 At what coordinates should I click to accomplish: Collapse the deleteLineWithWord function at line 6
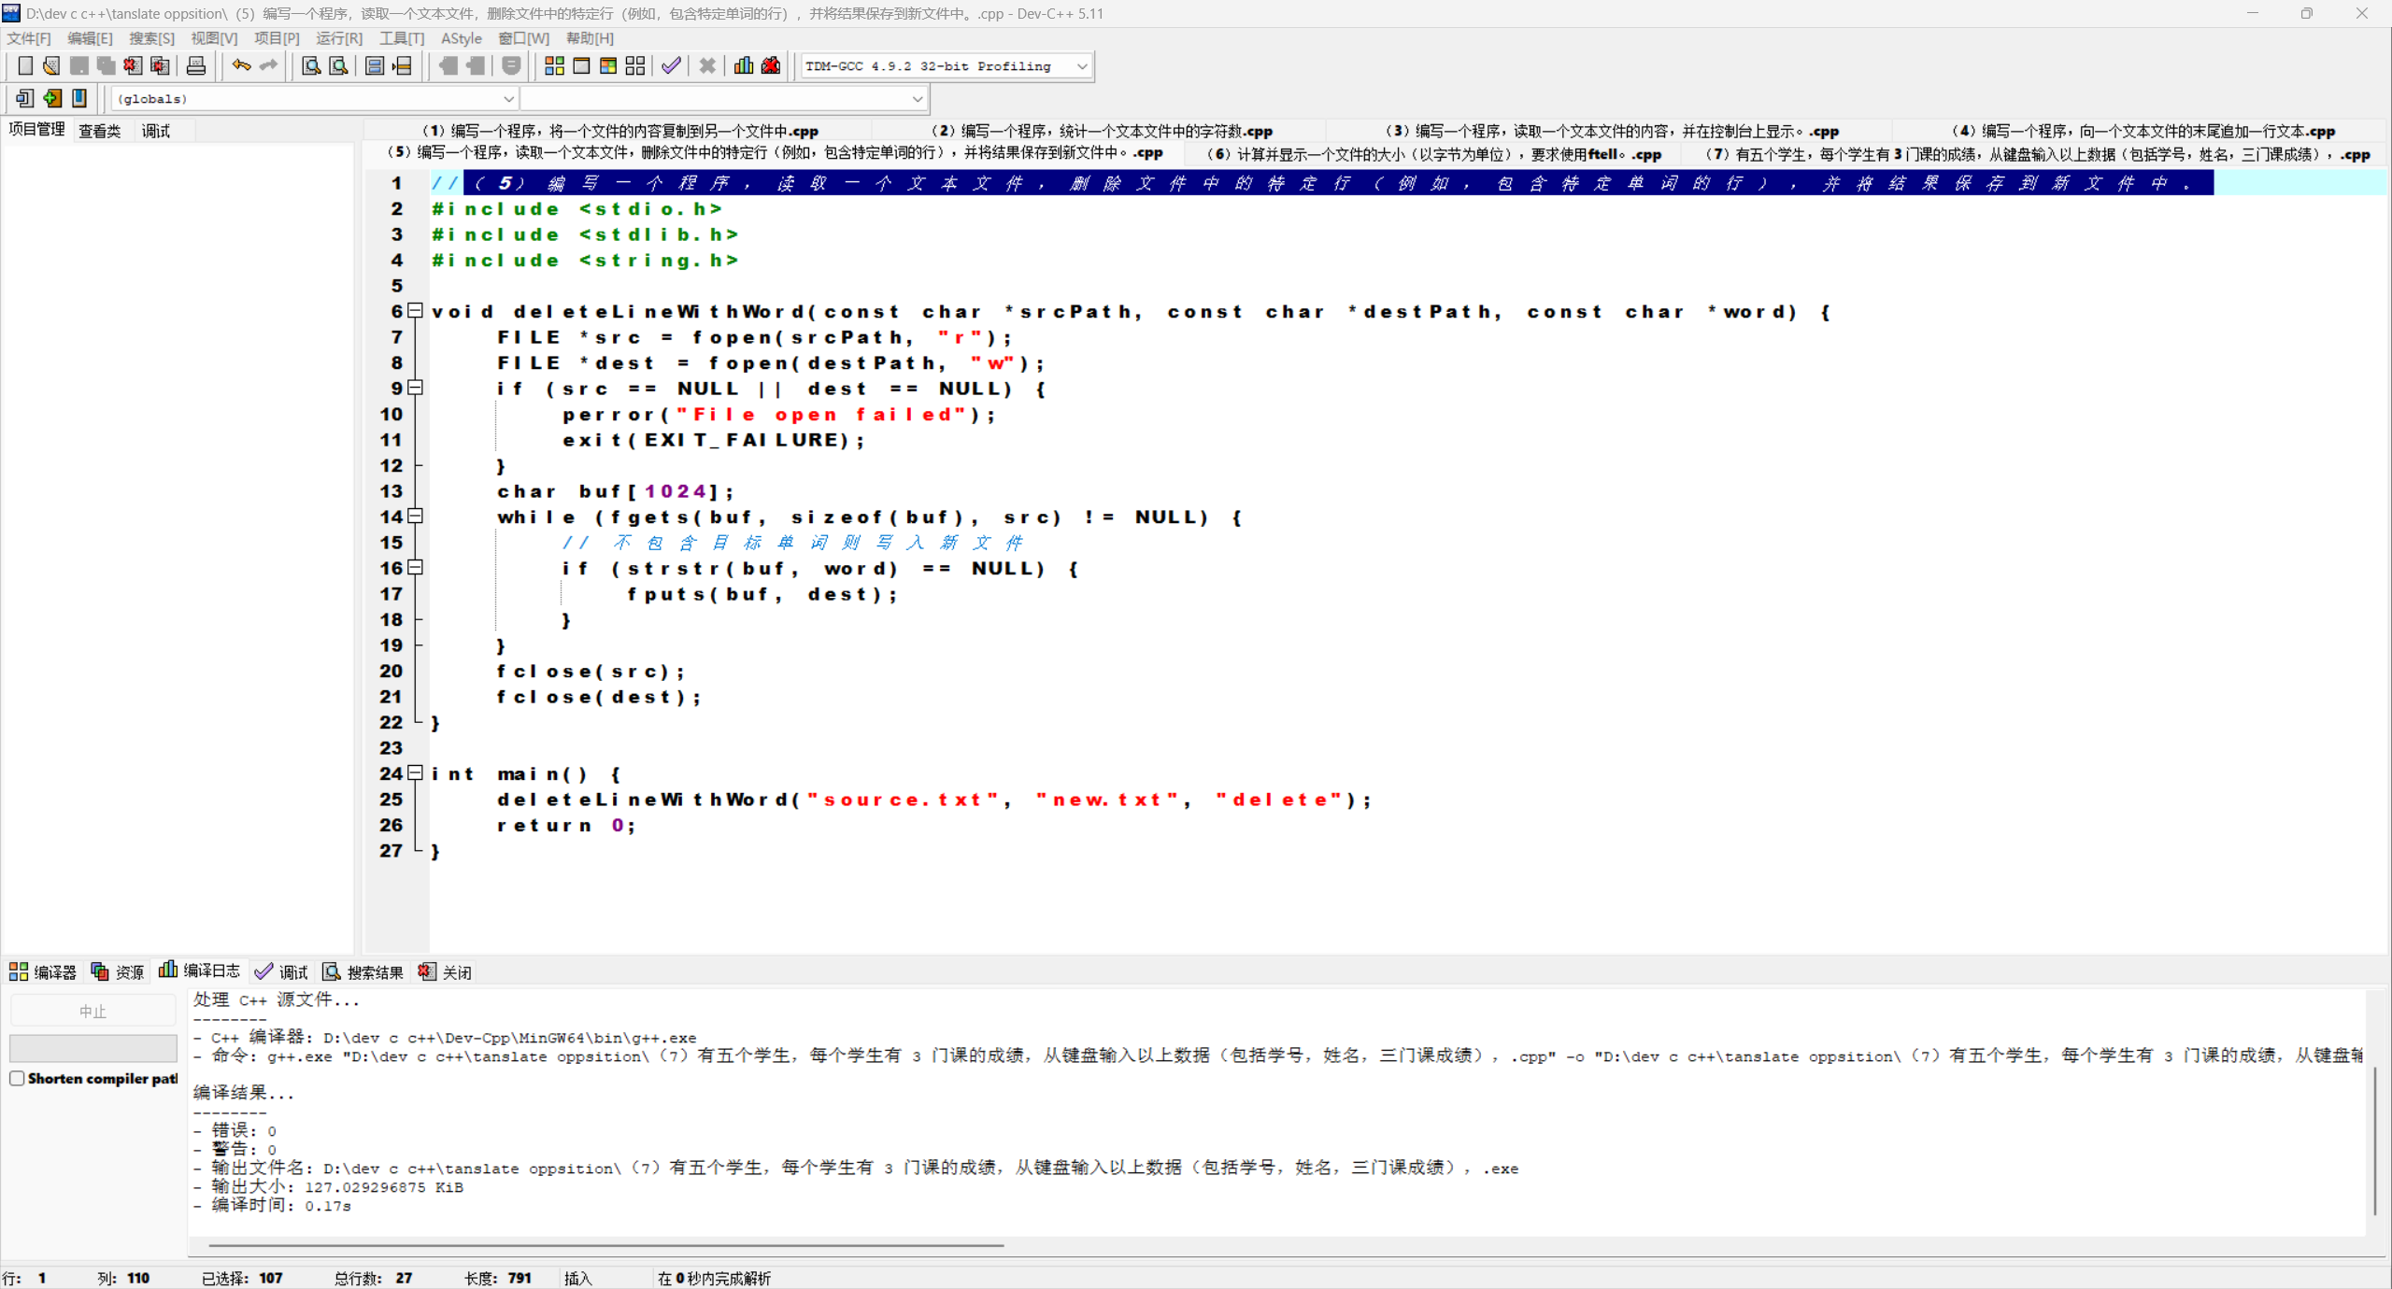pos(416,311)
